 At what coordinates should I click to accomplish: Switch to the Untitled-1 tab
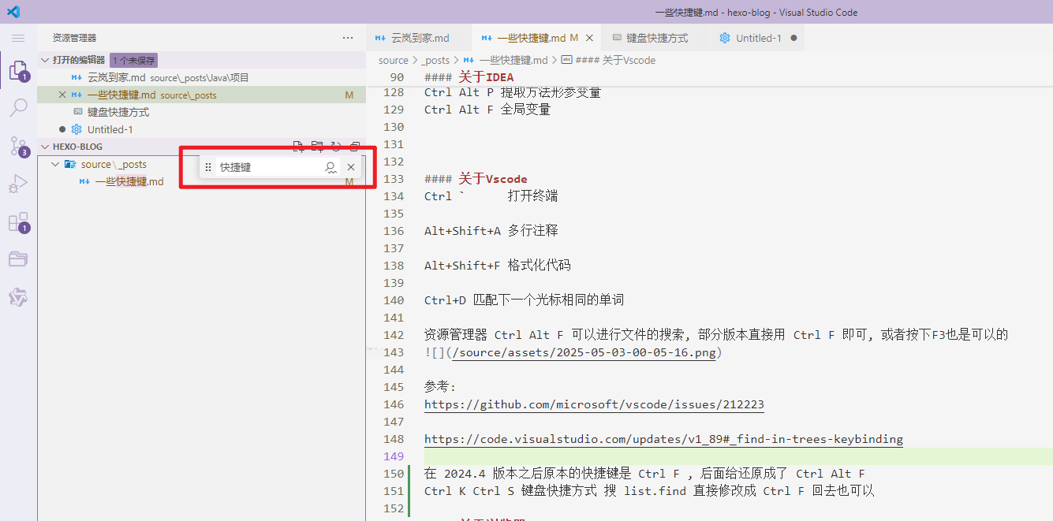[x=758, y=38]
